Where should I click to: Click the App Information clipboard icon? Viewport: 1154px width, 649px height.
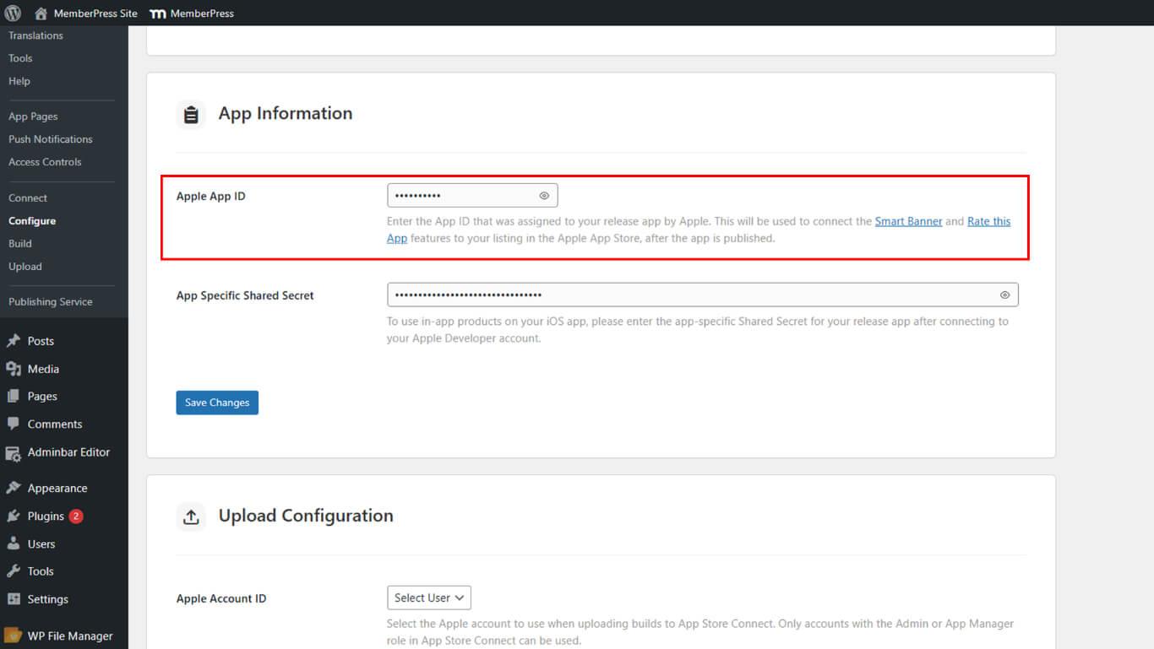pos(191,114)
